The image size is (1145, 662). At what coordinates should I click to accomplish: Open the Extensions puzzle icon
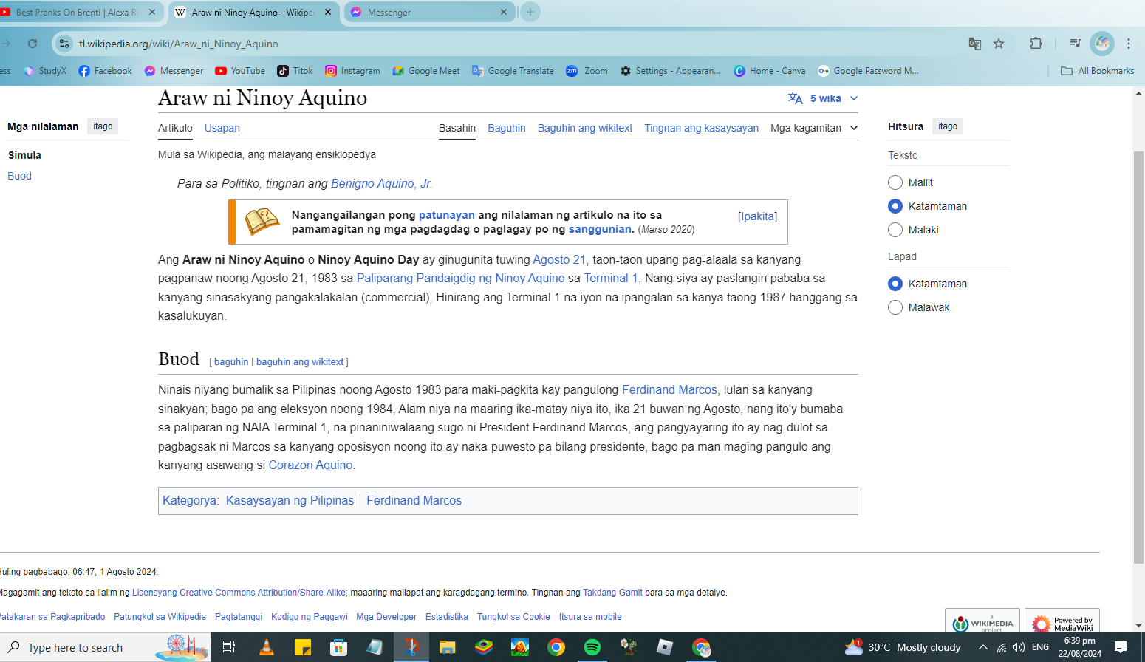click(x=1036, y=44)
